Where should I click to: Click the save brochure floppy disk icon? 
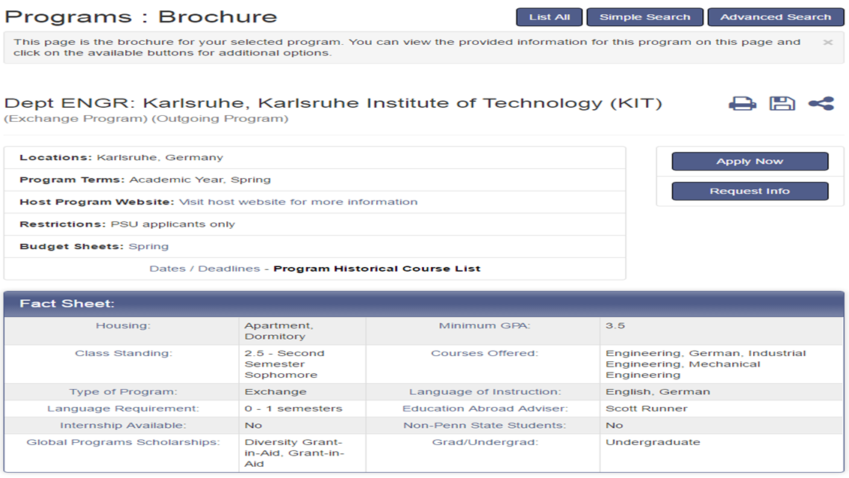point(782,103)
